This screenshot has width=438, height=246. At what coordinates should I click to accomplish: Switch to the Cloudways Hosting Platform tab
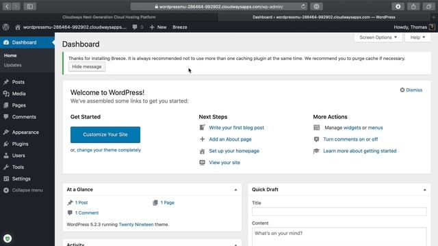[109, 17]
